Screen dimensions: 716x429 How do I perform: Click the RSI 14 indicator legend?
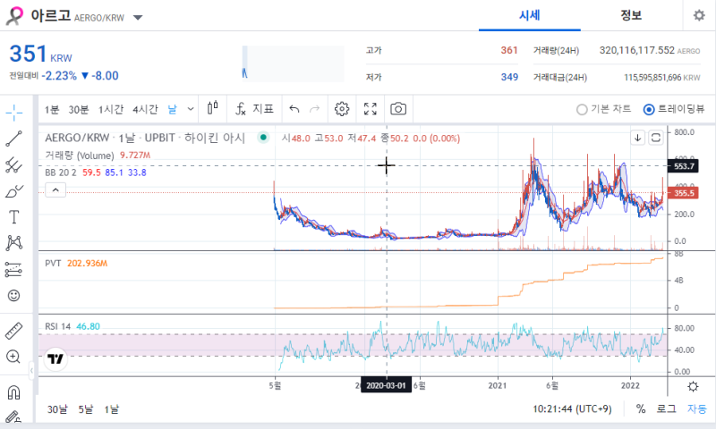pos(57,326)
